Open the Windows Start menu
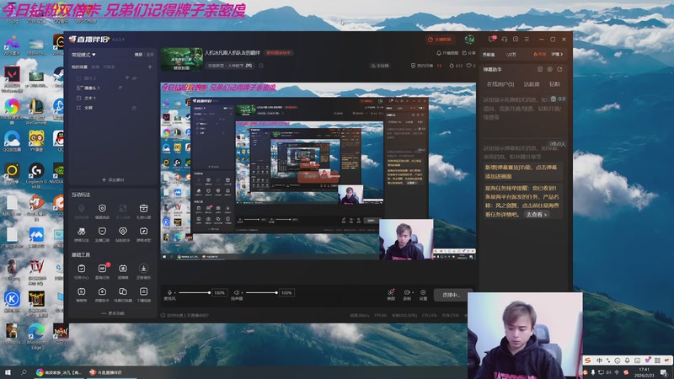The image size is (674, 379). (x=8, y=372)
